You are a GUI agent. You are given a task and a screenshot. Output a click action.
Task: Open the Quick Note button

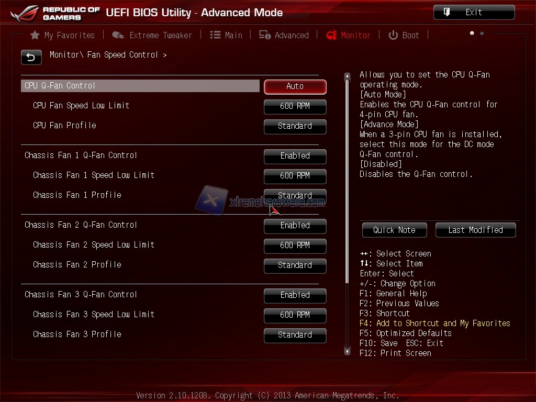395,230
